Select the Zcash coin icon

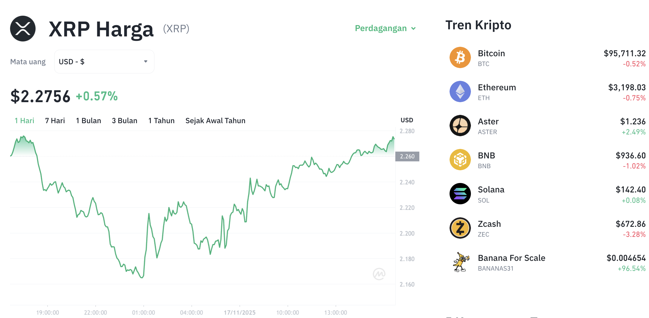[x=460, y=228]
